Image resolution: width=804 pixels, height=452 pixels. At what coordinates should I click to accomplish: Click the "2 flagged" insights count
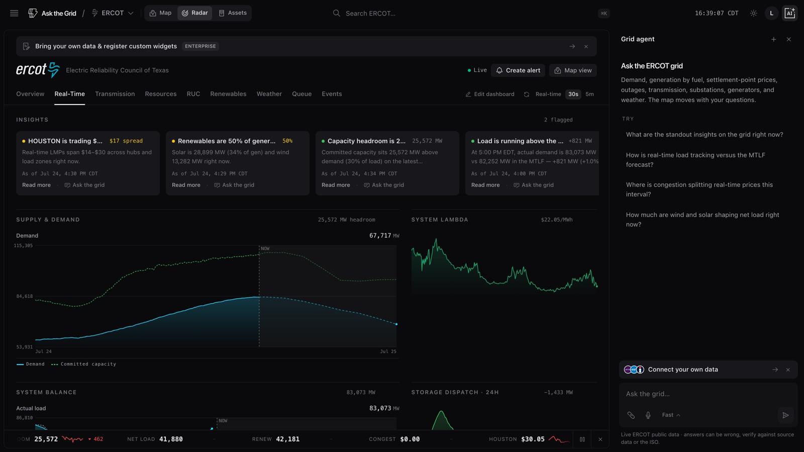558,120
